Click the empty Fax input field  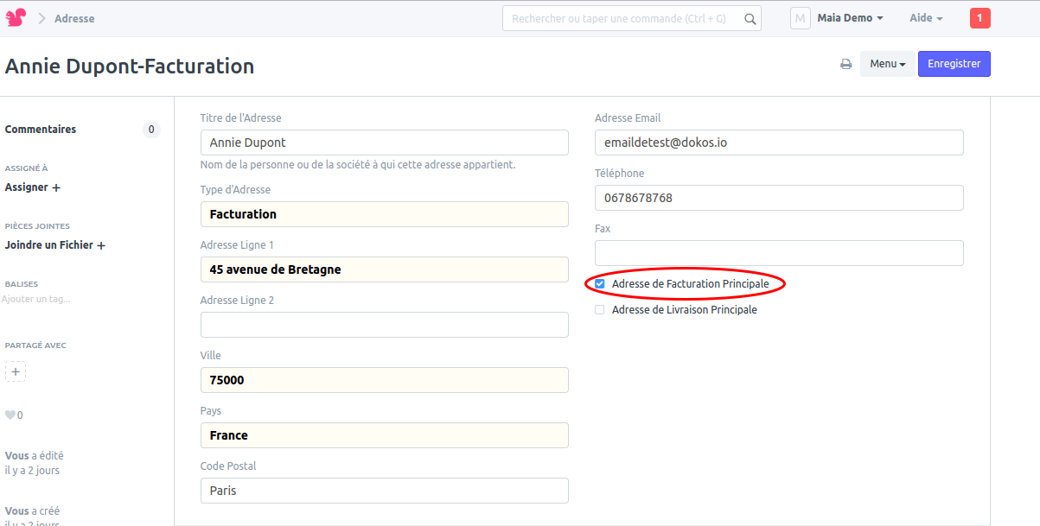[x=778, y=252]
